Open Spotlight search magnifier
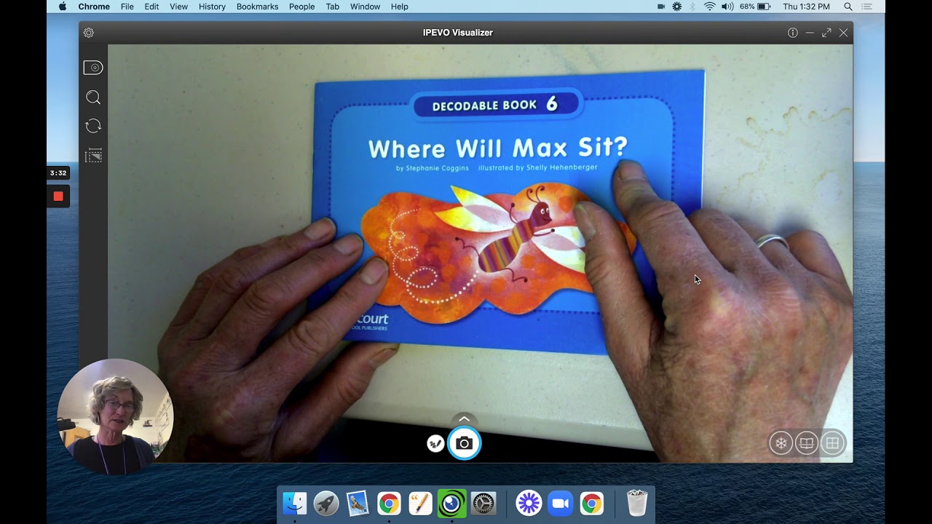 coord(848,7)
